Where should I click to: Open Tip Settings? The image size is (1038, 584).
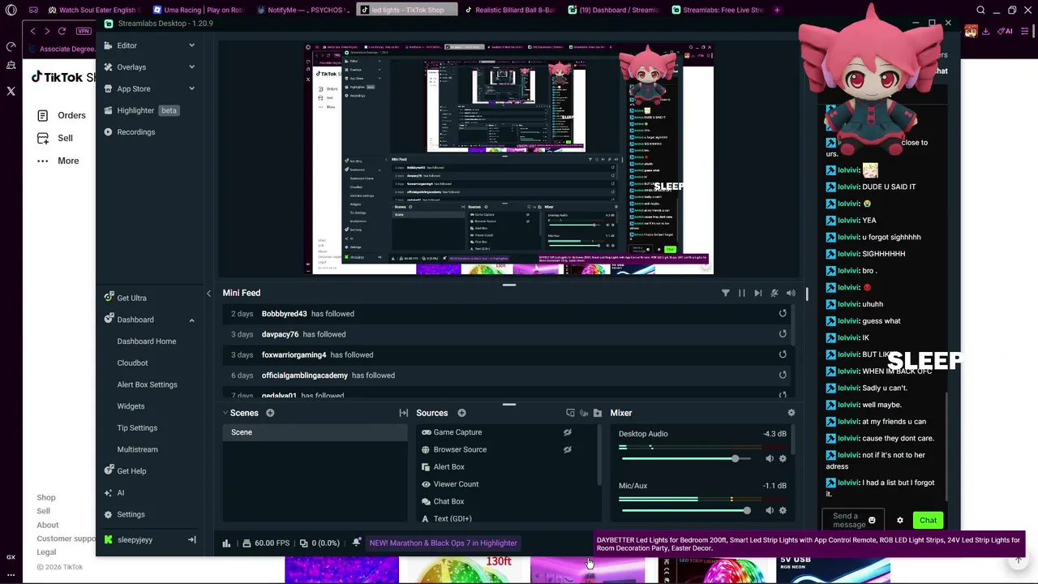pos(137,427)
